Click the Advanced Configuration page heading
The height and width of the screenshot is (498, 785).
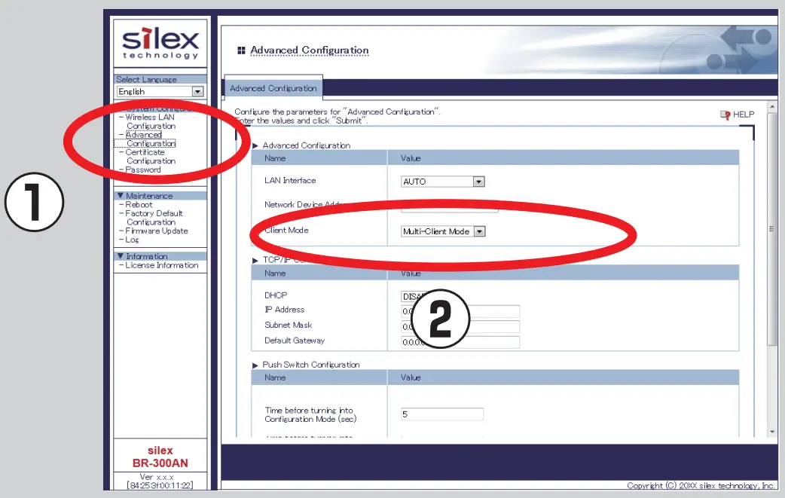(310, 50)
